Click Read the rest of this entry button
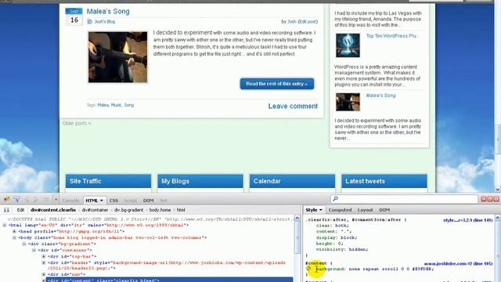Image resolution: width=501 pixels, height=282 pixels. (x=277, y=84)
